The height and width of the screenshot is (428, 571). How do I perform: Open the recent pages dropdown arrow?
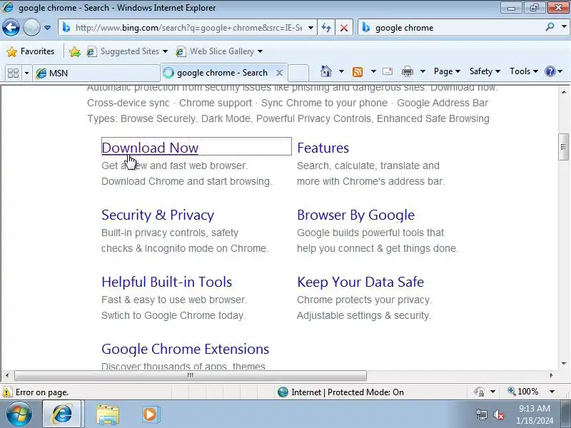pos(47,28)
